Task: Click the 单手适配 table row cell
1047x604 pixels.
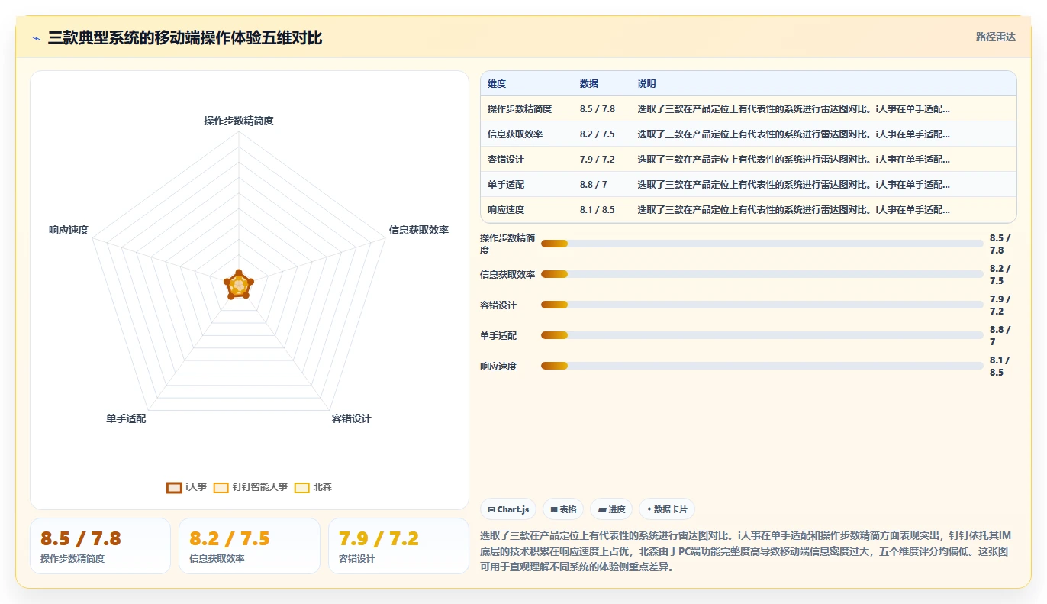Action: 506,185
